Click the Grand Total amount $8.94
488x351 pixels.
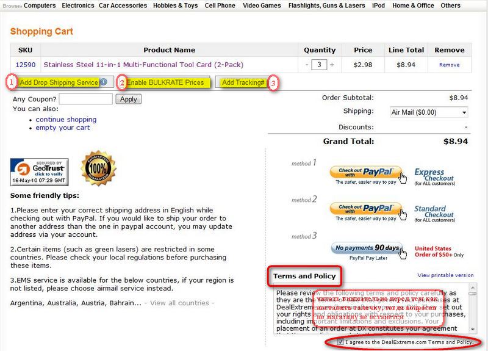(x=455, y=142)
